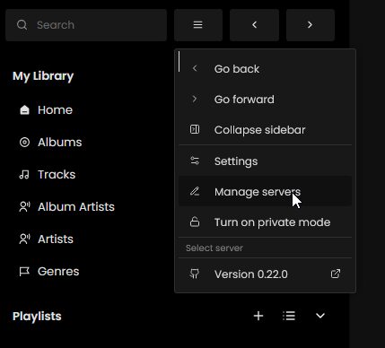Viewport: 385px width, 348px height.
Task: Click the Playlists heading
Action: pos(37,317)
